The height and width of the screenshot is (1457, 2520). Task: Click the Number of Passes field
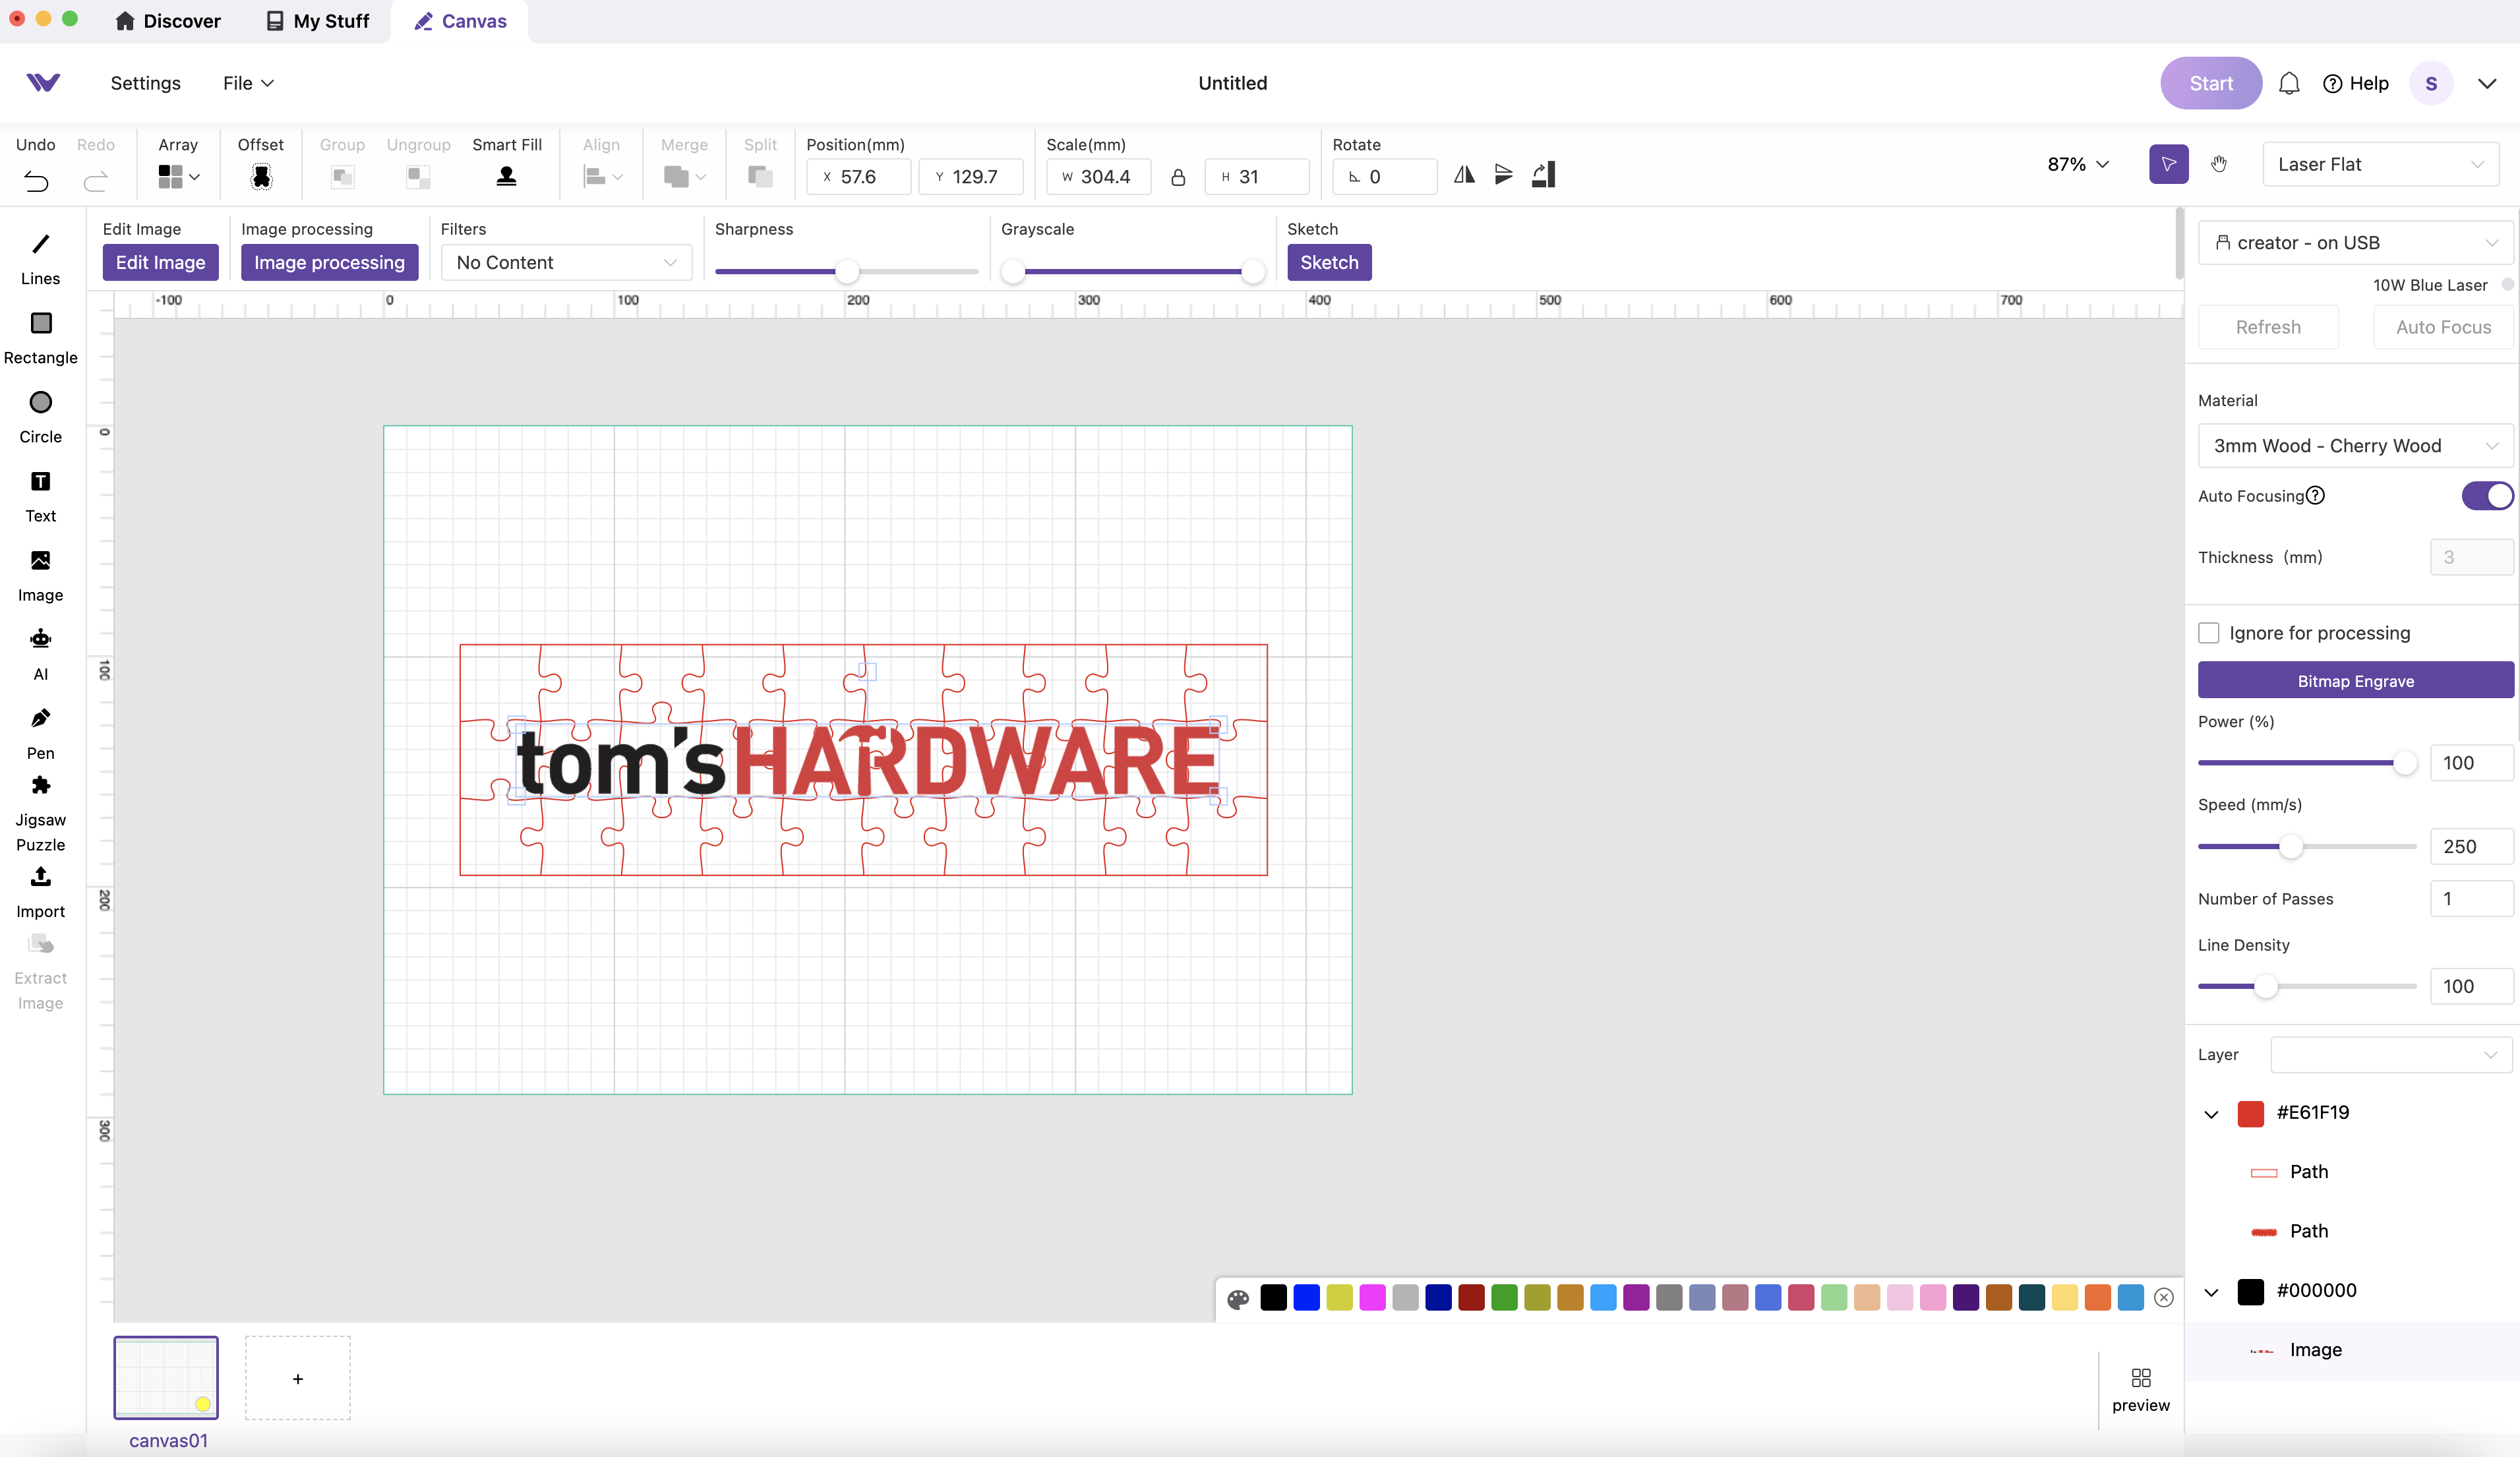click(2471, 899)
